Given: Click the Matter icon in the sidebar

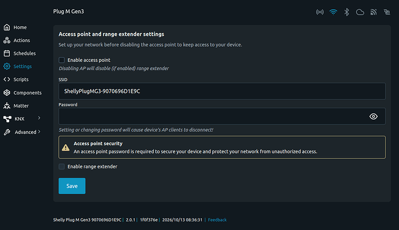Looking at the screenshot, I should (x=7, y=105).
